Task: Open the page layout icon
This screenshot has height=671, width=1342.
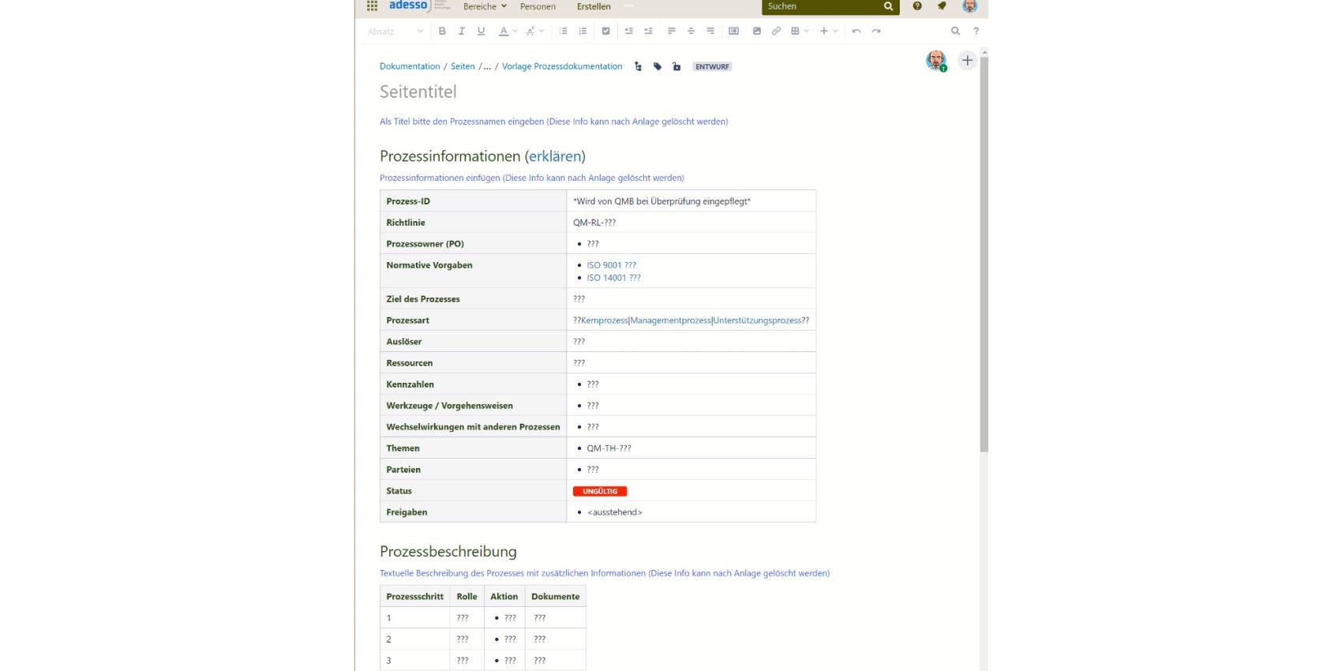Action: 733,32
